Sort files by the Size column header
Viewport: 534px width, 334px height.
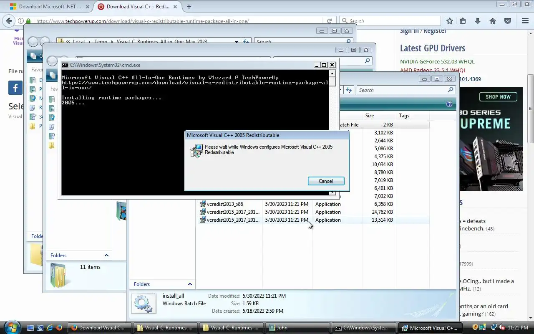[x=379, y=116]
